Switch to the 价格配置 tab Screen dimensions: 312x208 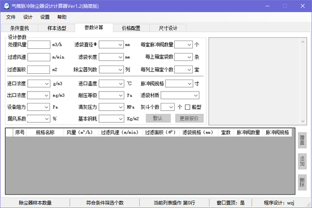pos(131,28)
